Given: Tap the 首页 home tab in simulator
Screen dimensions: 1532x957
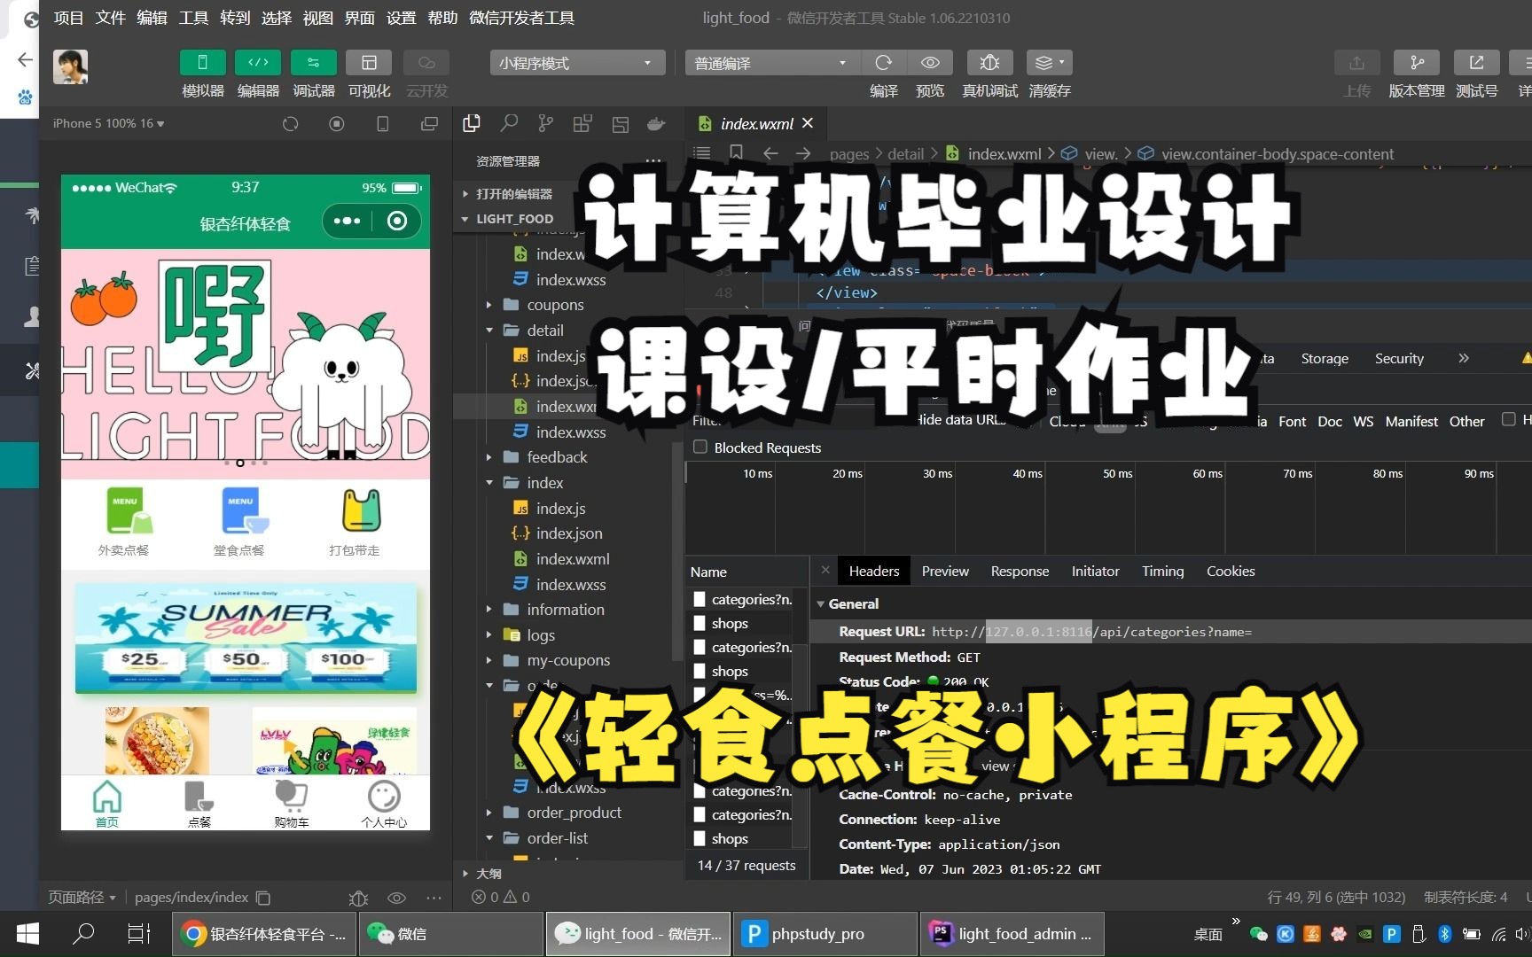Looking at the screenshot, I should point(107,804).
